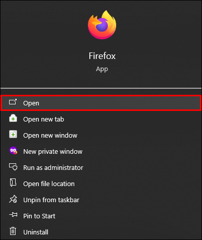Choose Open file location
Screen dimensions: 202x240
[x=101, y=184]
